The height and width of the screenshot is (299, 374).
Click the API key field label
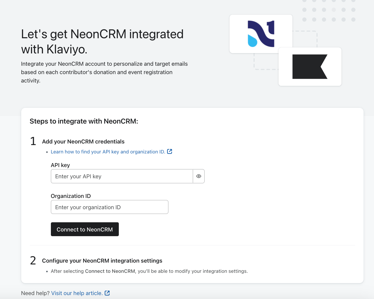pyautogui.click(x=60, y=165)
